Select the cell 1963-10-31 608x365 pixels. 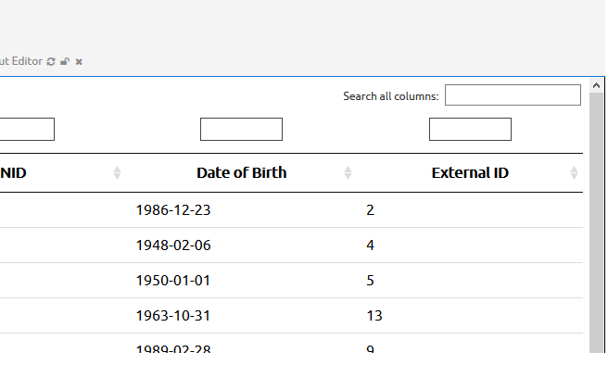173,316
